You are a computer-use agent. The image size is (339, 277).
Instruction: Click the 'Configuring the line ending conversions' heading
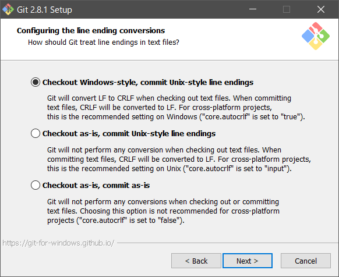click(x=91, y=30)
